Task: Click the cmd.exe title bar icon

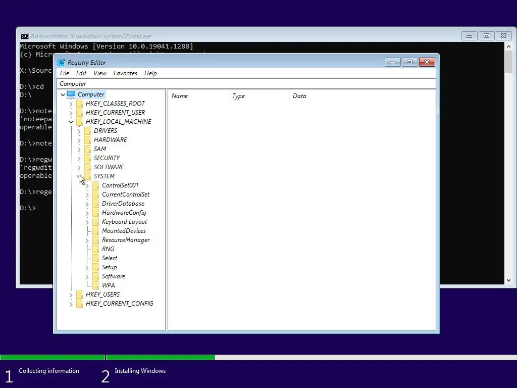Action: [25, 36]
